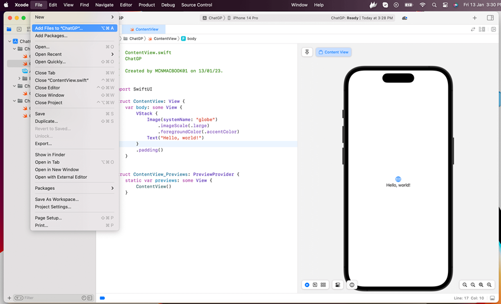Open the Product menu
Image resolution: width=501 pixels, height=304 pixels.
point(147,5)
